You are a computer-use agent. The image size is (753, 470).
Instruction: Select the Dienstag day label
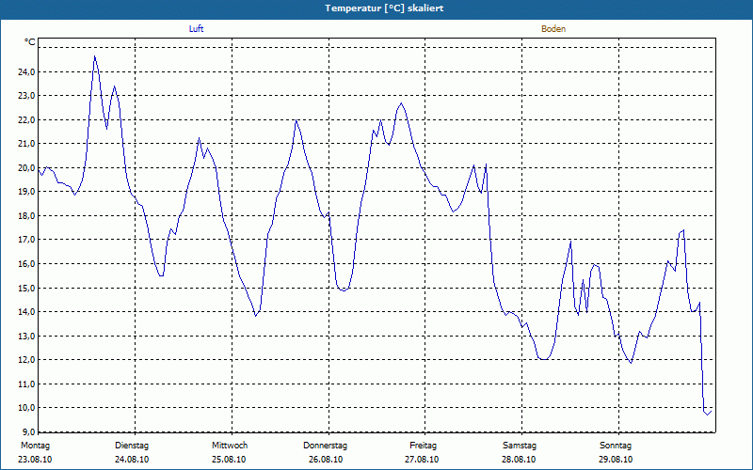pos(132,446)
